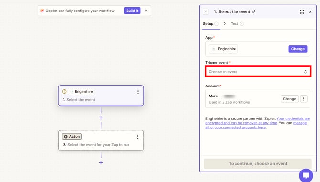Click the Enginehire logo in the step card
Viewport: 320px width, 182px height.
72,91
